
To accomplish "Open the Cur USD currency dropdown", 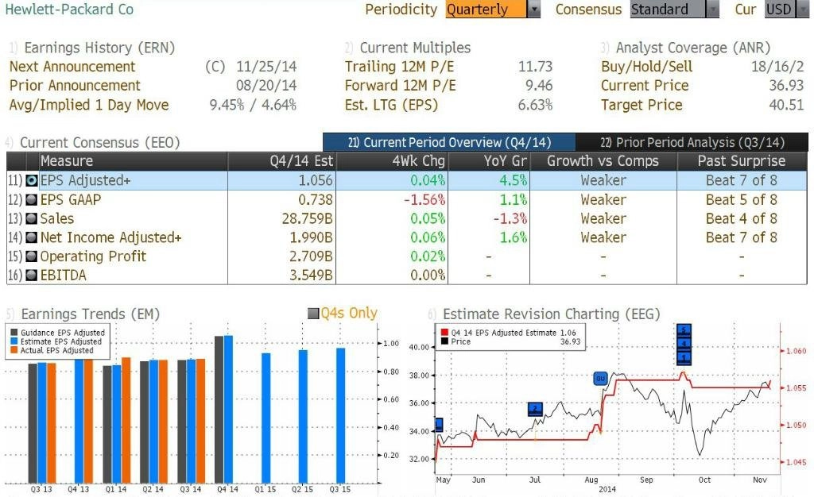I will (786, 10).
